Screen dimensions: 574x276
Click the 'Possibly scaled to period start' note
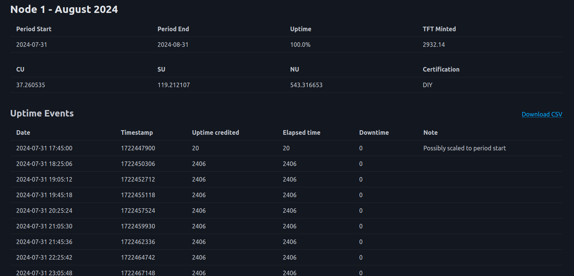point(464,148)
